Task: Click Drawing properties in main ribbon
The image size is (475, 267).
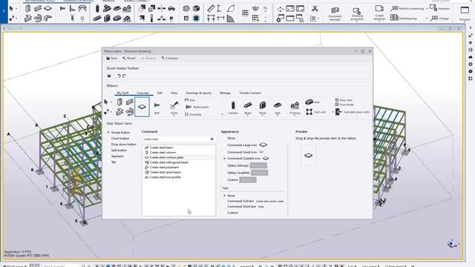Action: coord(357,14)
